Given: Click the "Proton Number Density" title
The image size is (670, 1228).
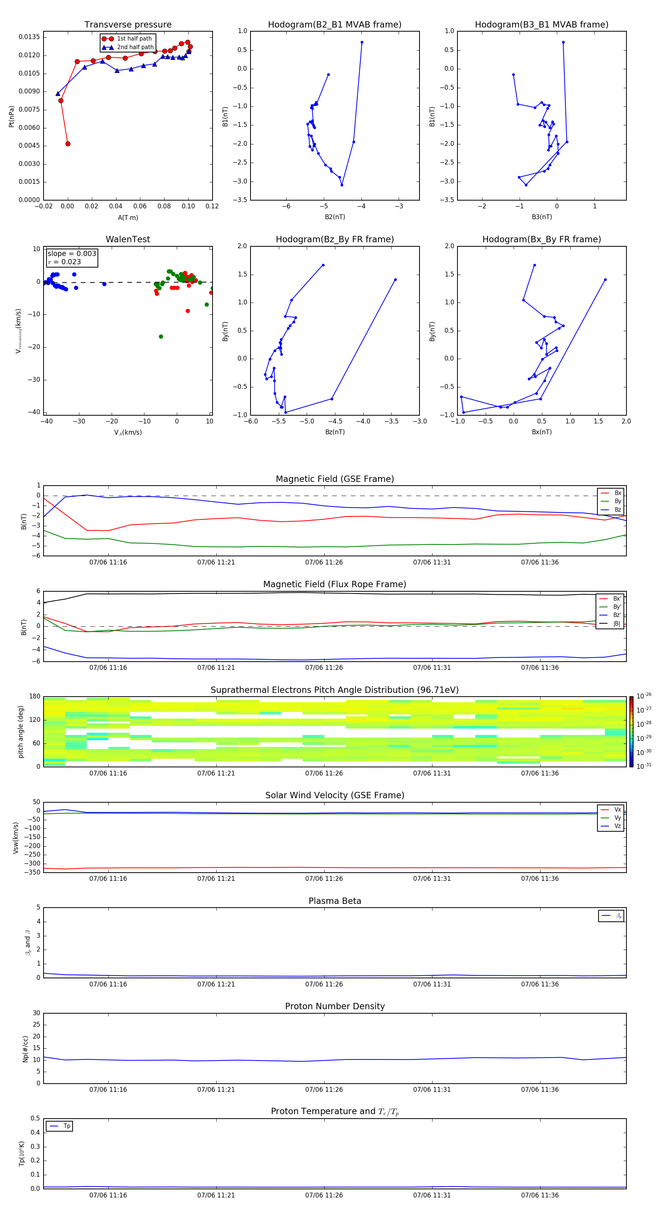Looking at the screenshot, I should (x=335, y=1006).
